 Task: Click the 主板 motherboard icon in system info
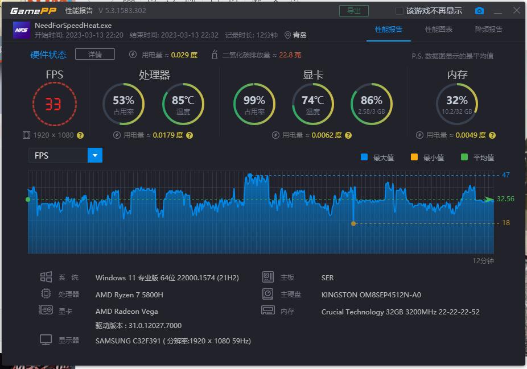[x=268, y=277]
